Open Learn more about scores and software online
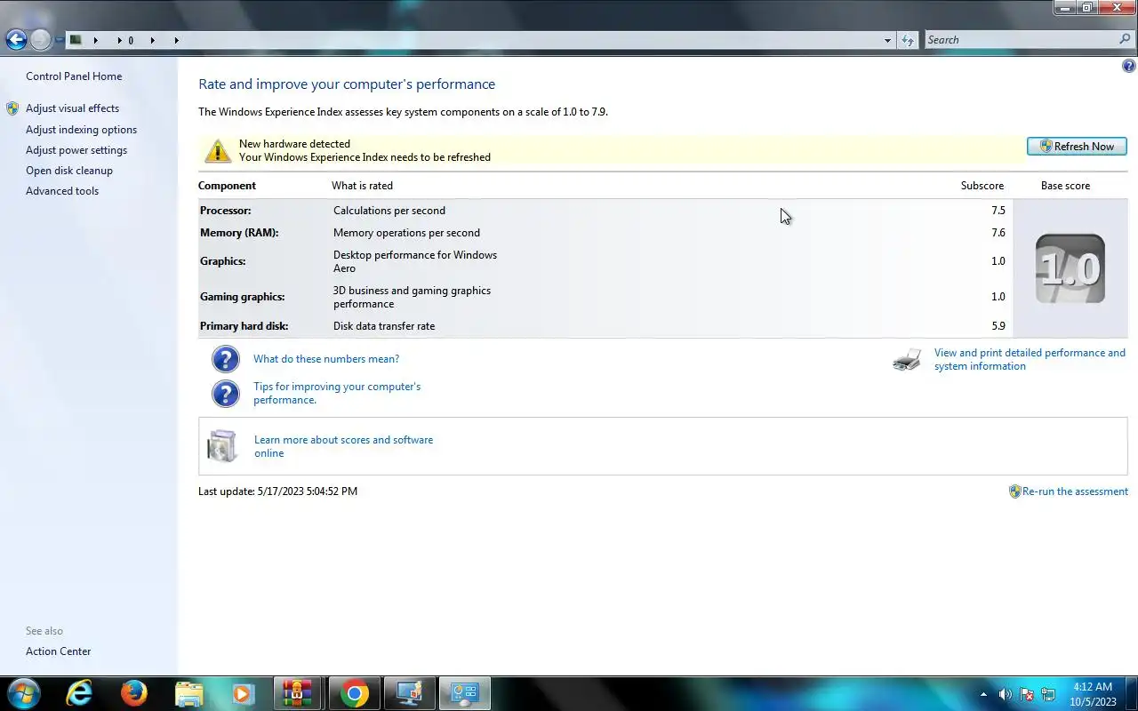Image resolution: width=1138 pixels, height=711 pixels. (343, 446)
